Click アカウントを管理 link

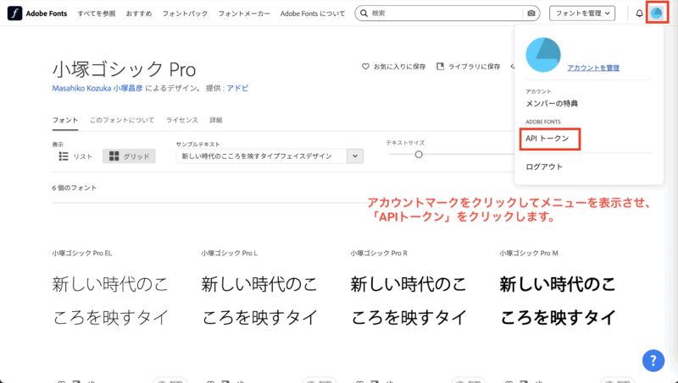tap(593, 68)
